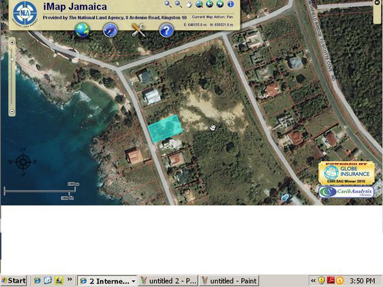
Task: Open the wrench and screwdriver tools button
Action: pos(139,30)
